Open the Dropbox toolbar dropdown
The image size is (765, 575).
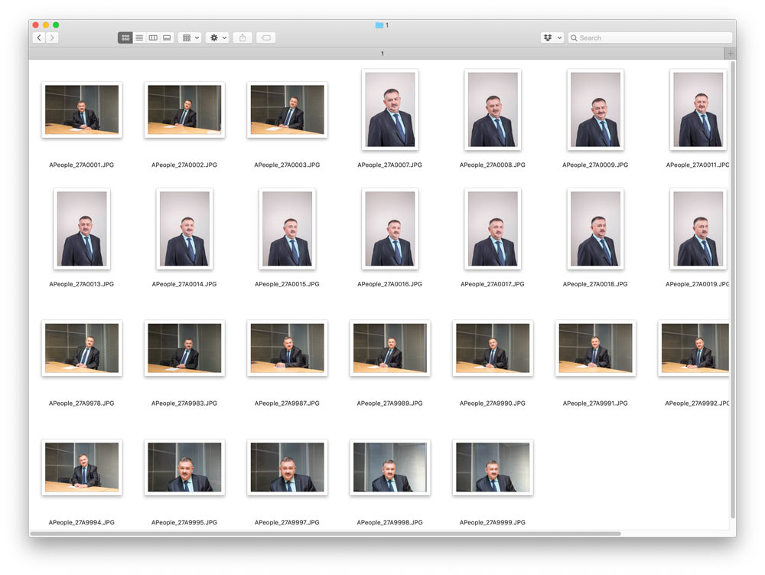click(x=552, y=38)
